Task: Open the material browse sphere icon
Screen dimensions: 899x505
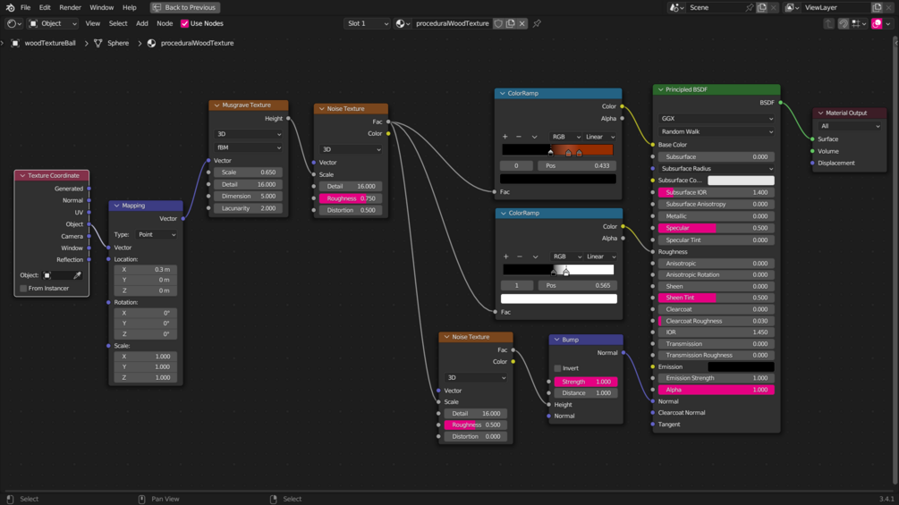Action: click(x=403, y=23)
